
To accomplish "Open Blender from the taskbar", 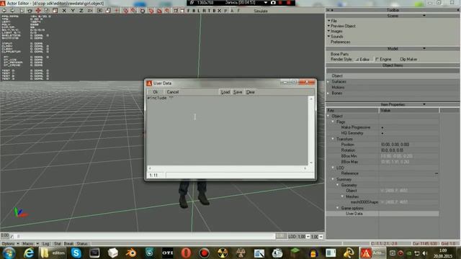I will point(131,253).
